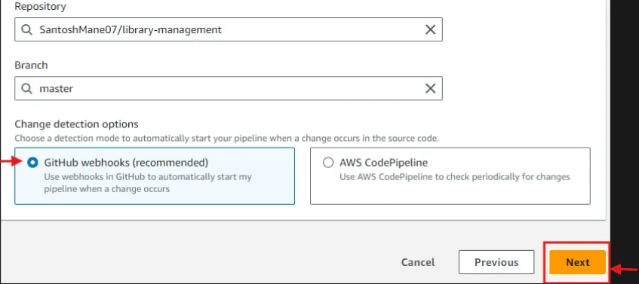The height and width of the screenshot is (284, 639).
Task: Click 'Choose a detection mode' helper text
Action: tap(226, 139)
